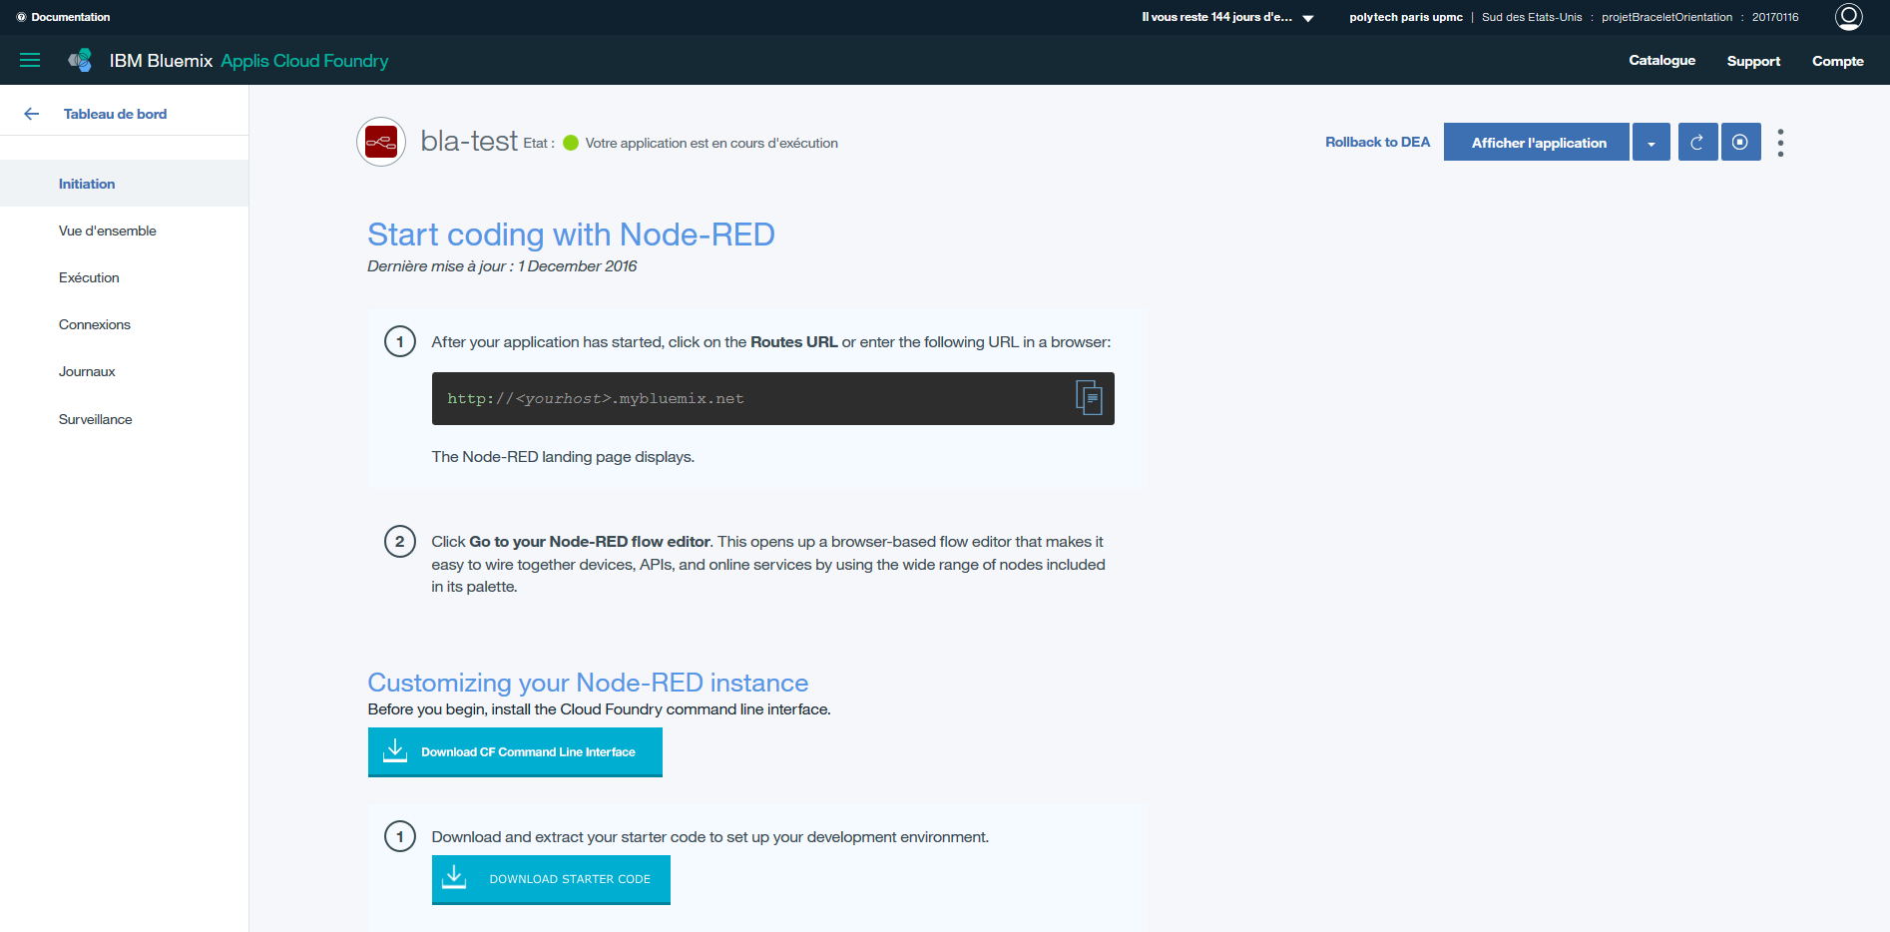Copy the mybluemix.net URL with copy icon

tap(1089, 398)
